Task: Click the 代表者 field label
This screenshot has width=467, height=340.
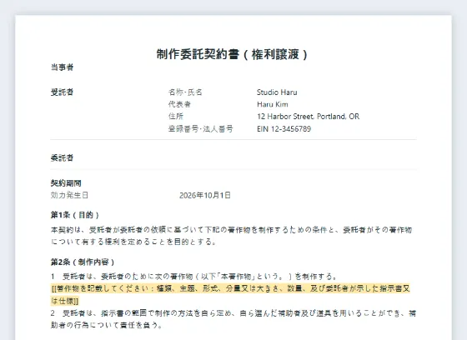Action: (179, 104)
